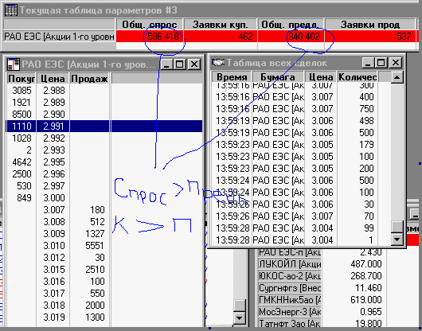Close the Таблица всех сделок window
Image resolution: width=422 pixels, height=331 pixels.
396,63
